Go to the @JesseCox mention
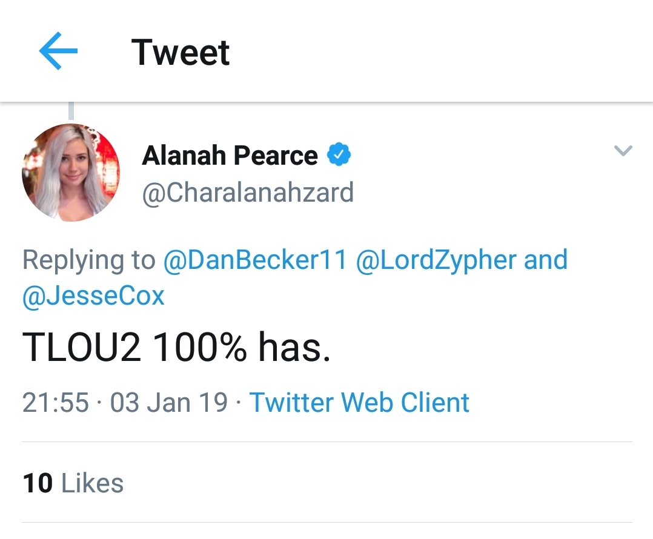Viewport: 653px width, 539px height. (94, 296)
